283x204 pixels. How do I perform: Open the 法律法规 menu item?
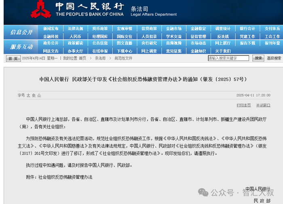(x=76, y=29)
